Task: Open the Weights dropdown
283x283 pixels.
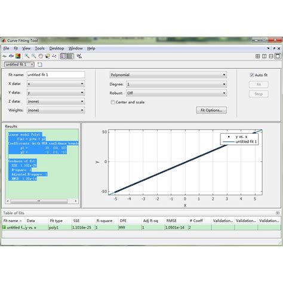Action: click(x=56, y=110)
